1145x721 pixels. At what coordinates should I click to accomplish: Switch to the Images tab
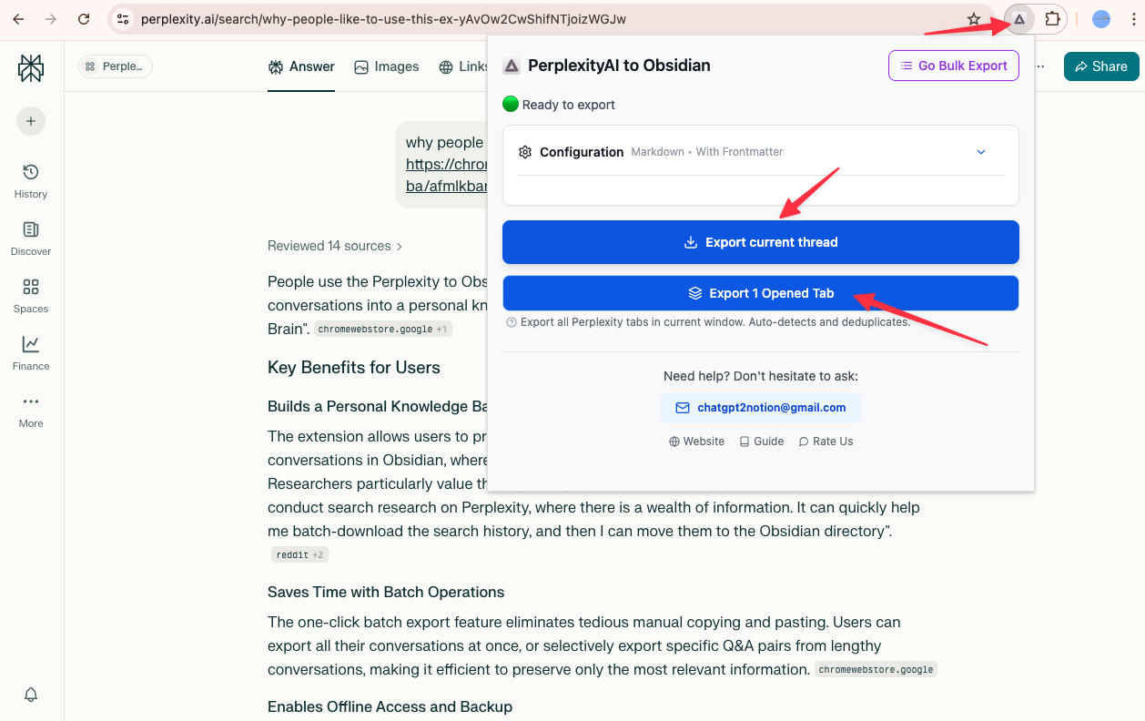coord(387,66)
